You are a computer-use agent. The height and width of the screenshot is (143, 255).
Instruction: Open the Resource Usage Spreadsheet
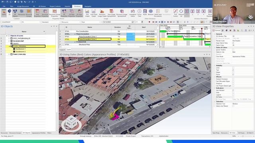click(122, 13)
